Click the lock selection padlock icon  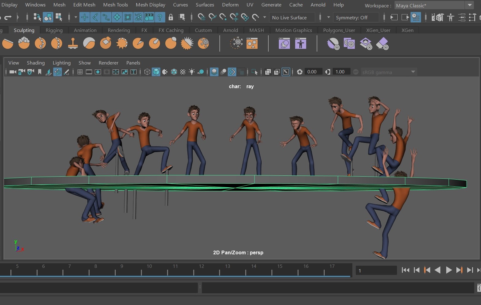click(171, 18)
